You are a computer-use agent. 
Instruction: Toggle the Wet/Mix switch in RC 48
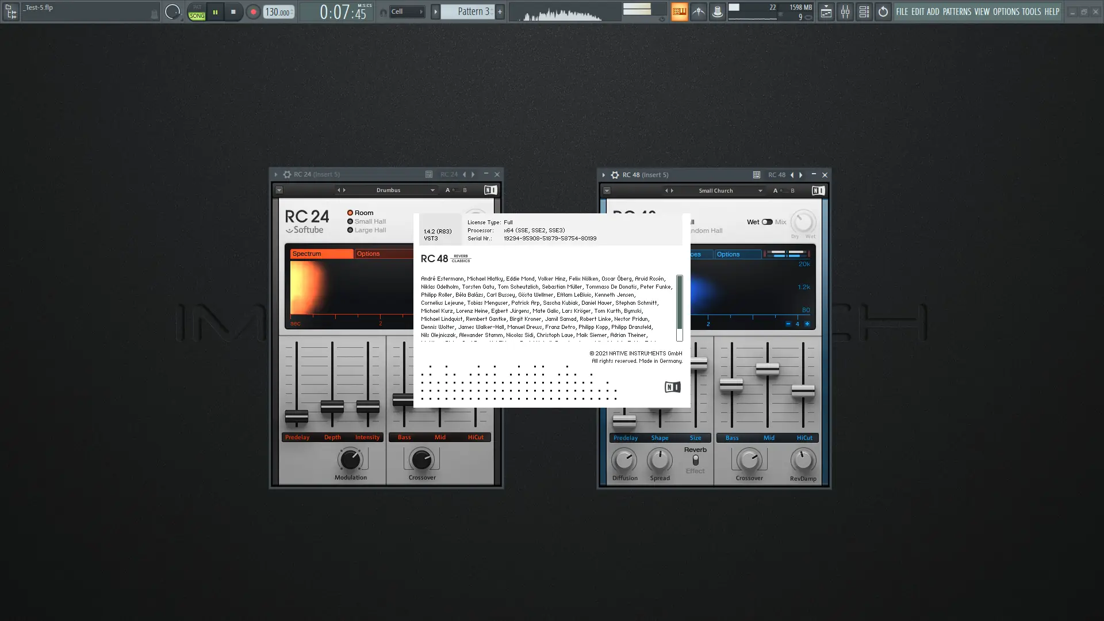point(767,222)
